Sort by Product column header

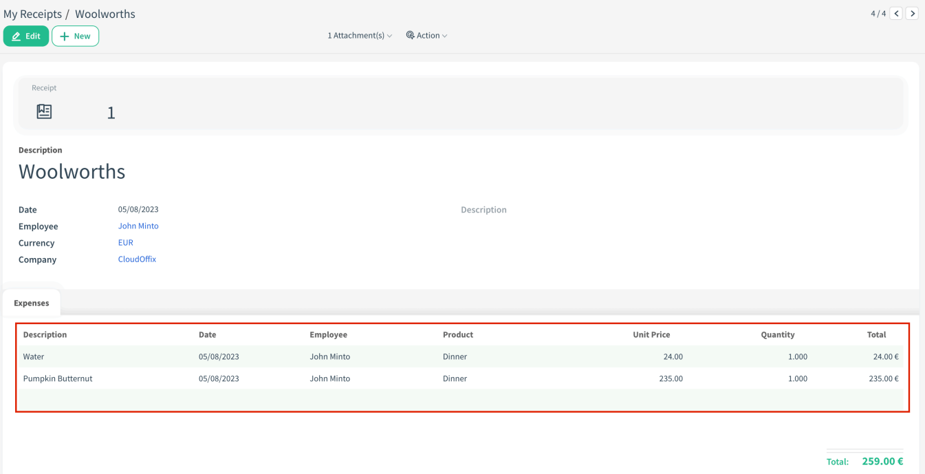tap(458, 334)
